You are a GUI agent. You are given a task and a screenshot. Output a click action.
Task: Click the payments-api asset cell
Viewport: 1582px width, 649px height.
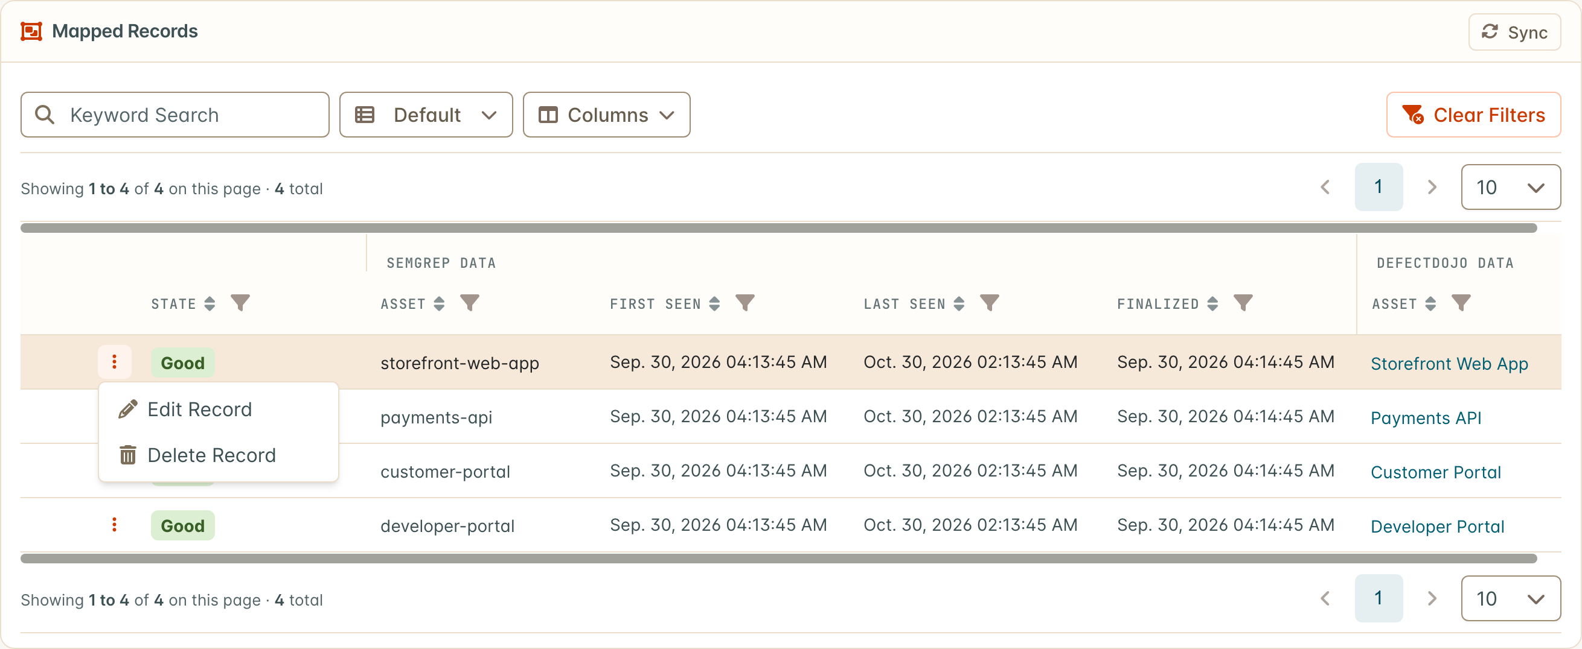tap(436, 417)
